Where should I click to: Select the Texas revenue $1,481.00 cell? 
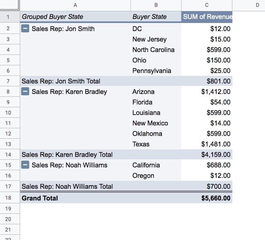(207, 144)
